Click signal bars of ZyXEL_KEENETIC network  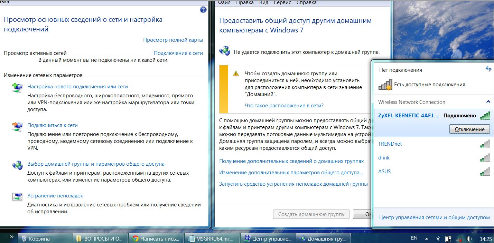click(x=485, y=116)
